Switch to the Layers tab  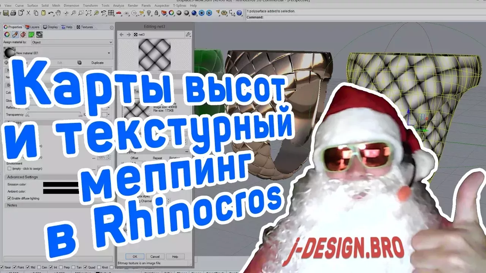33,27
